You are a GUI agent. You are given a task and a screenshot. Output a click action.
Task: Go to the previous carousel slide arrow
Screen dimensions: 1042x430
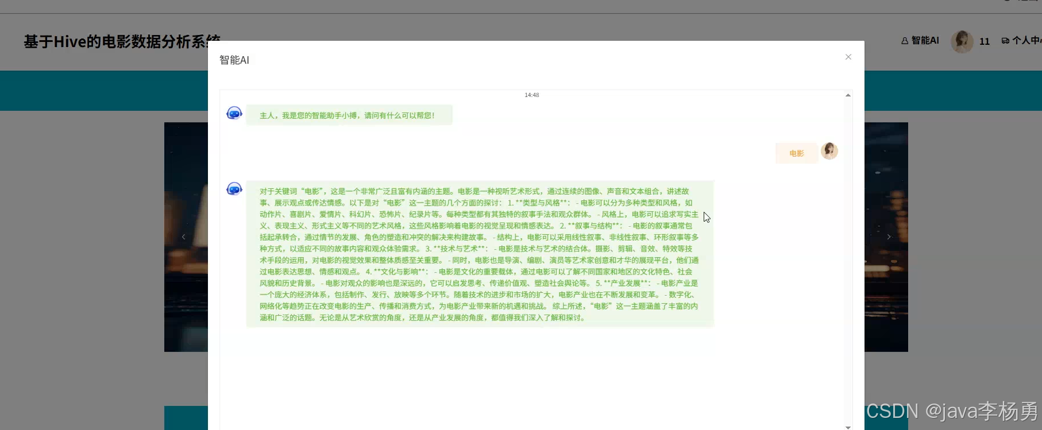coord(184,237)
